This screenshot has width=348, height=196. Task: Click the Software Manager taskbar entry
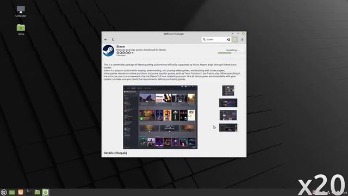(x=46, y=192)
